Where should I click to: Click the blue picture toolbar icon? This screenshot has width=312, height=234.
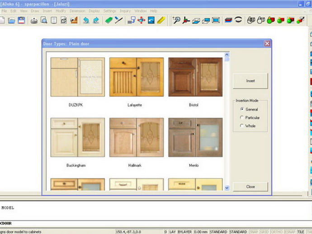151,20
